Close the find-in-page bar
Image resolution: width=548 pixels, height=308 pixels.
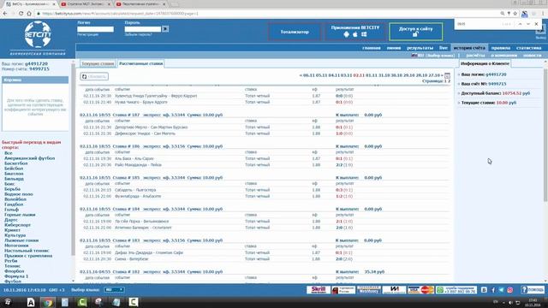tap(536, 24)
